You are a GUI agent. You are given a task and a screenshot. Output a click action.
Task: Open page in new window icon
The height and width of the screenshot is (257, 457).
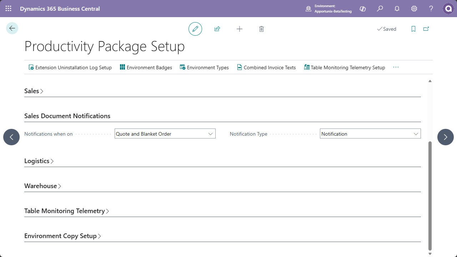426,29
